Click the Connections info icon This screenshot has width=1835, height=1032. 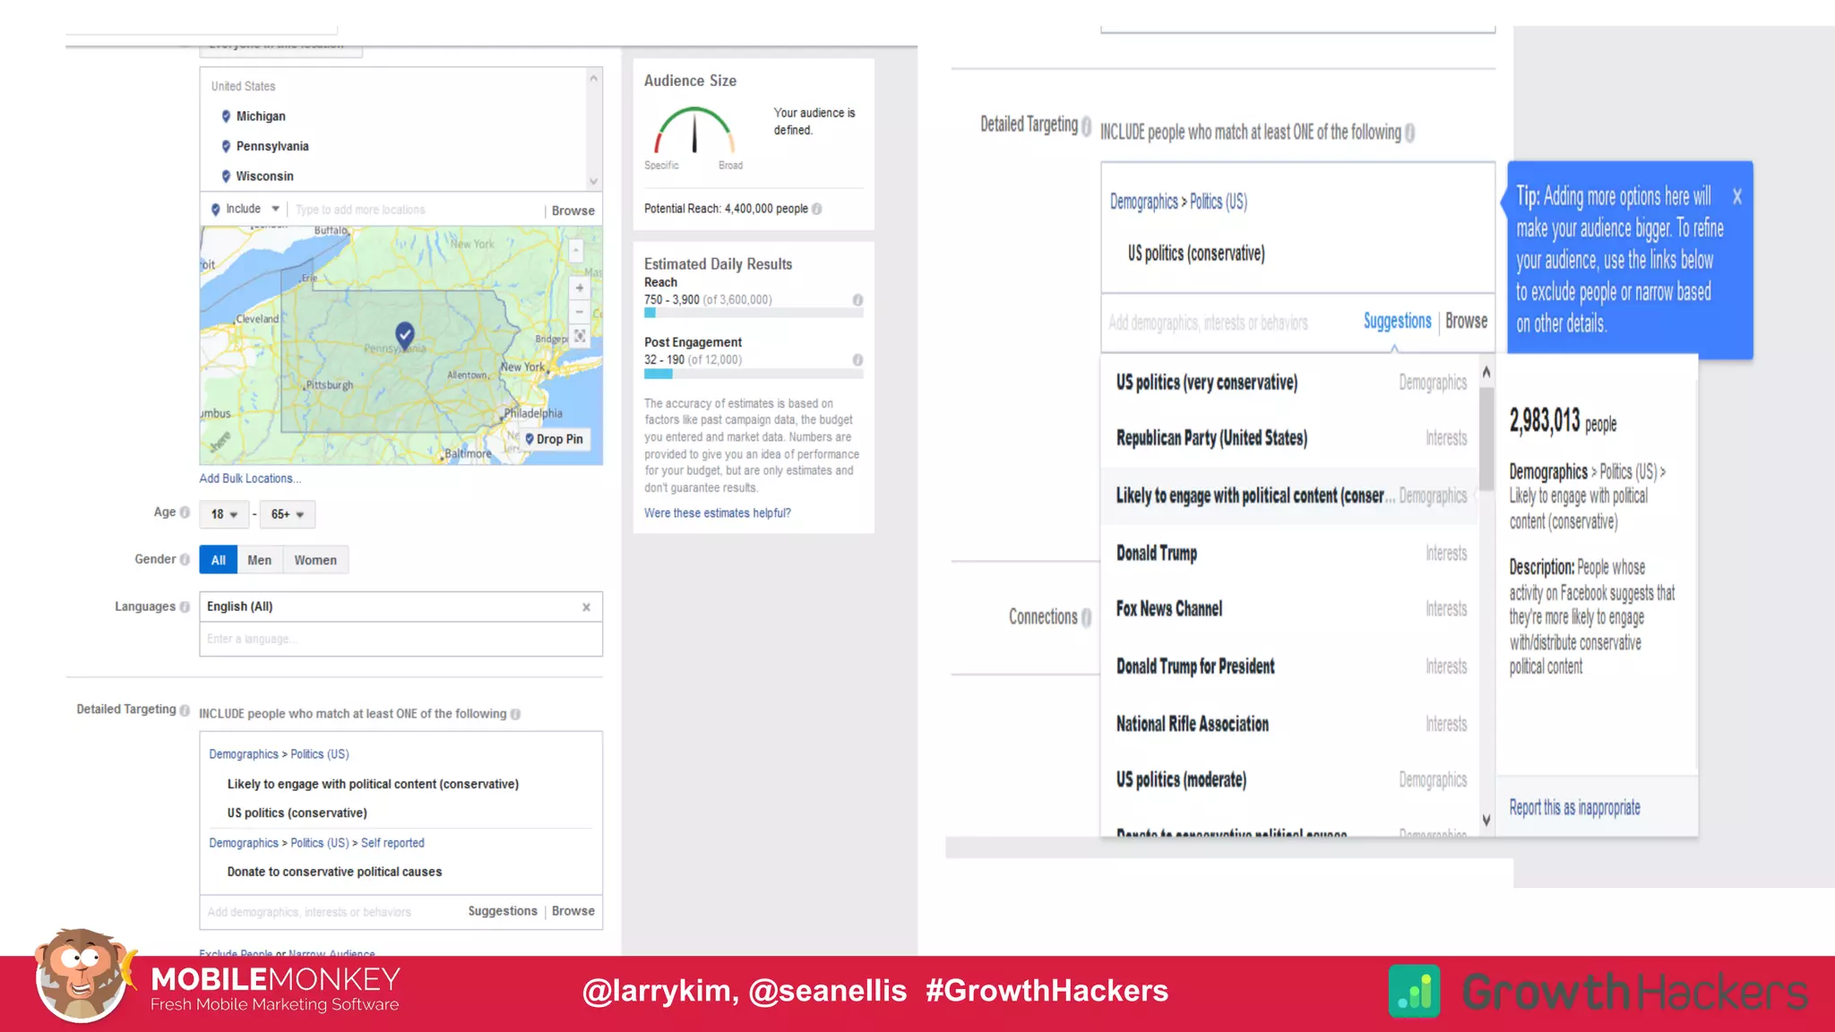1086,617
